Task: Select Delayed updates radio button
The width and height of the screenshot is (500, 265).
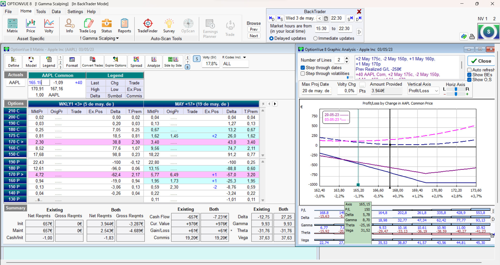Action: (271, 38)
